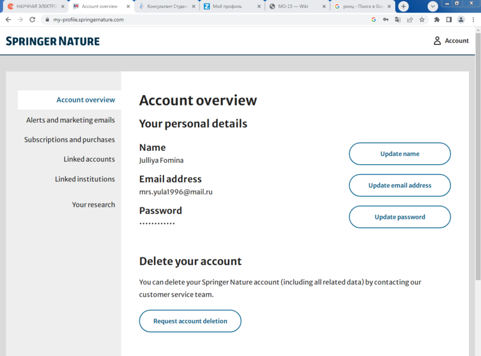Screen dimensions: 481x356
Task: Go back with the browser back arrow
Action: [8, 20]
